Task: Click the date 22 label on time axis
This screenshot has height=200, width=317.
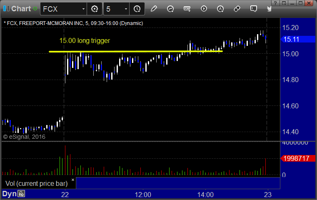Action: (x=65, y=195)
